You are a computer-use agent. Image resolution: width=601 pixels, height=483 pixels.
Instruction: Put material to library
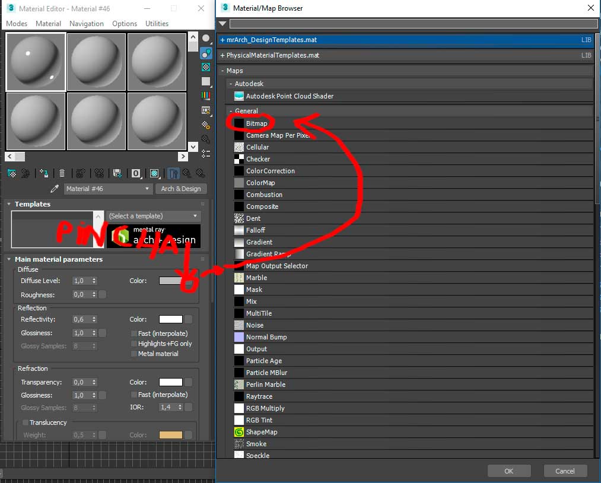click(117, 173)
